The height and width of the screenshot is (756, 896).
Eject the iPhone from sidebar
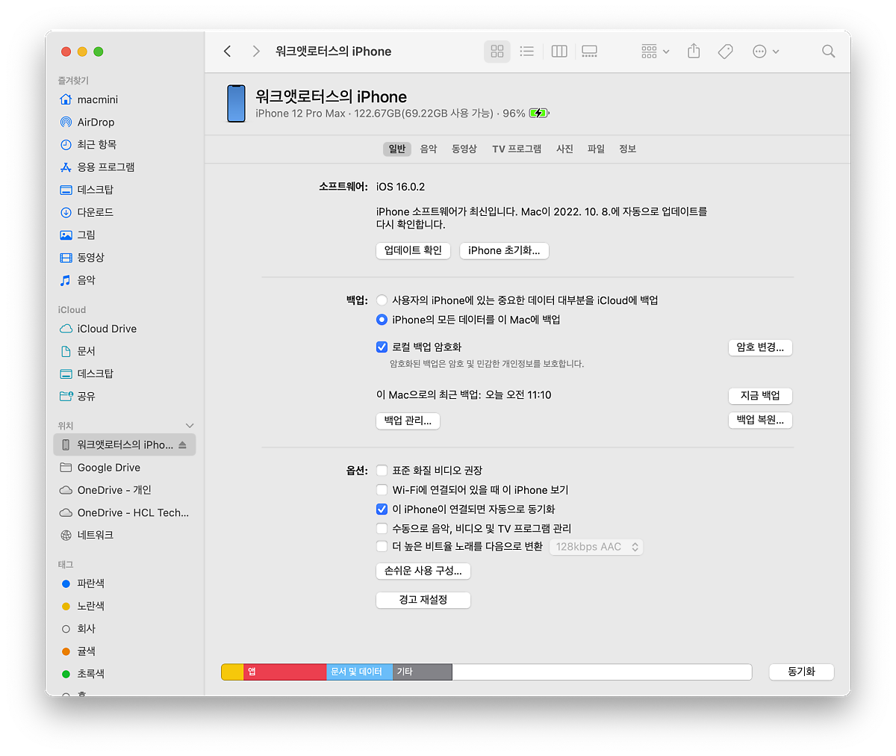click(x=182, y=444)
